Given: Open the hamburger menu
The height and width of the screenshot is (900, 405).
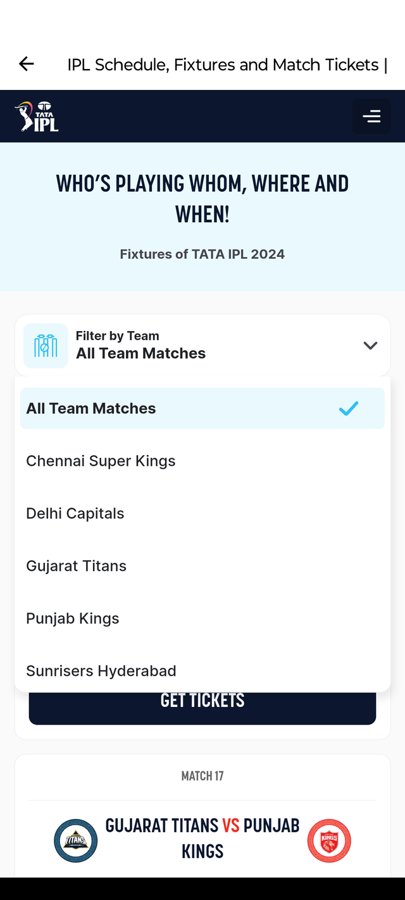Looking at the screenshot, I should tap(371, 116).
